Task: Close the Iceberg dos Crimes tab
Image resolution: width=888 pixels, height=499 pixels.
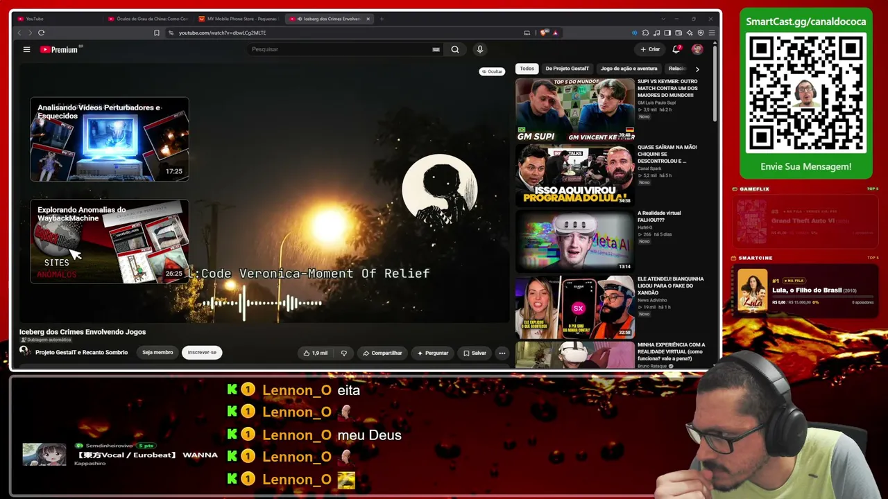Action: click(x=368, y=19)
